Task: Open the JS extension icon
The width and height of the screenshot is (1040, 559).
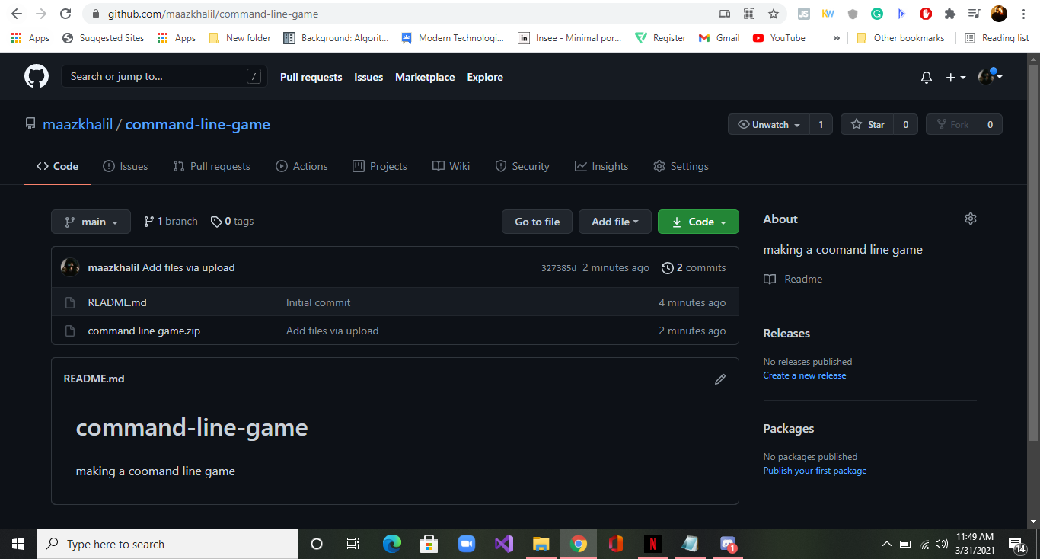Action: 804,14
